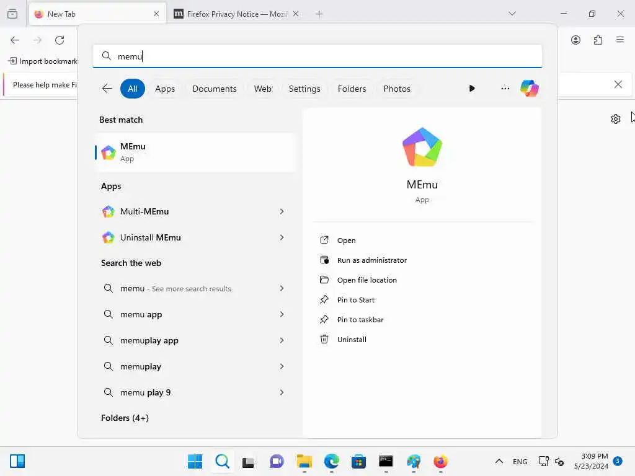
Task: Expand 'memuplay' suggestion chevron
Action: (x=282, y=366)
